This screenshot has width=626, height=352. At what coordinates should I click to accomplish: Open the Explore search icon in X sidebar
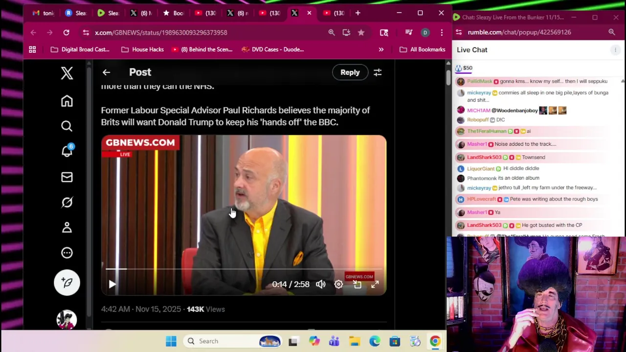point(67,126)
